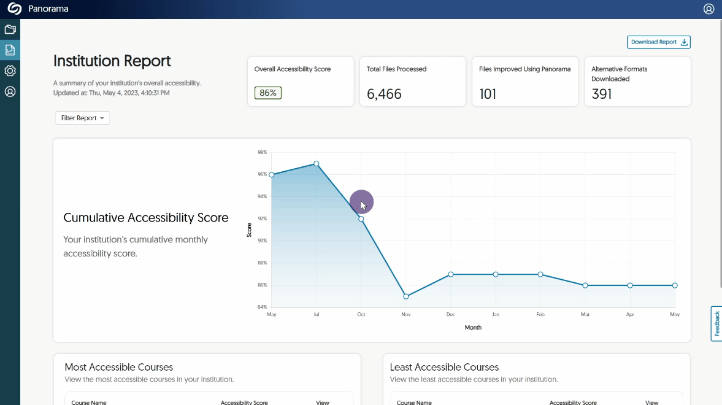Screen dimensions: 722x405
Task: Click the Least Accessible Courses heading
Action: coord(444,367)
